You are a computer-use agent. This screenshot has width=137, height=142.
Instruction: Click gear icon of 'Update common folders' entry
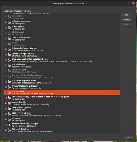[9, 114]
